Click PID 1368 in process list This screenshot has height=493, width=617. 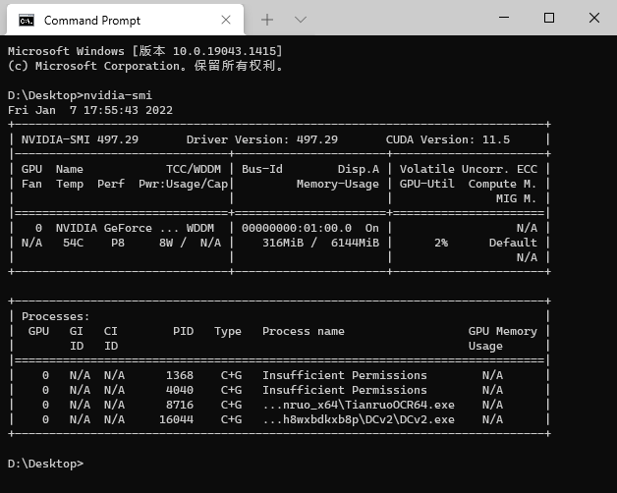[x=180, y=375]
